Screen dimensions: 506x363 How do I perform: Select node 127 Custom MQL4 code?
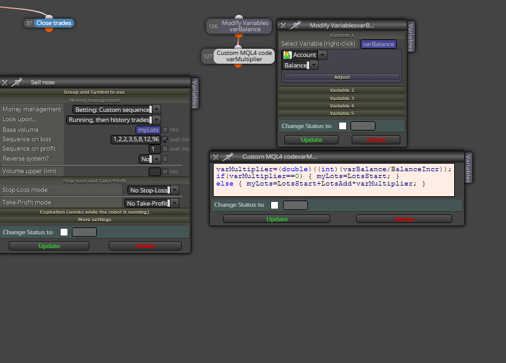pos(244,56)
